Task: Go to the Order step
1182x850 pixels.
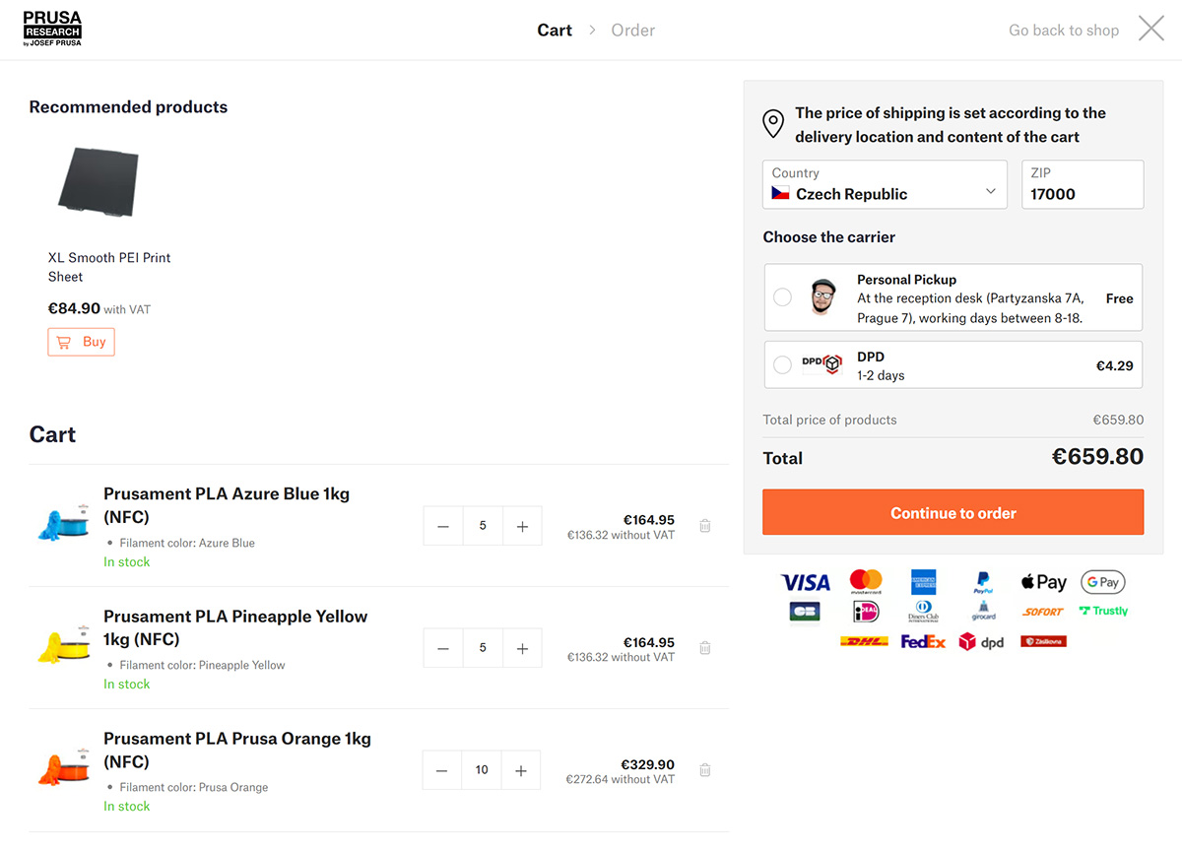Action: point(632,31)
